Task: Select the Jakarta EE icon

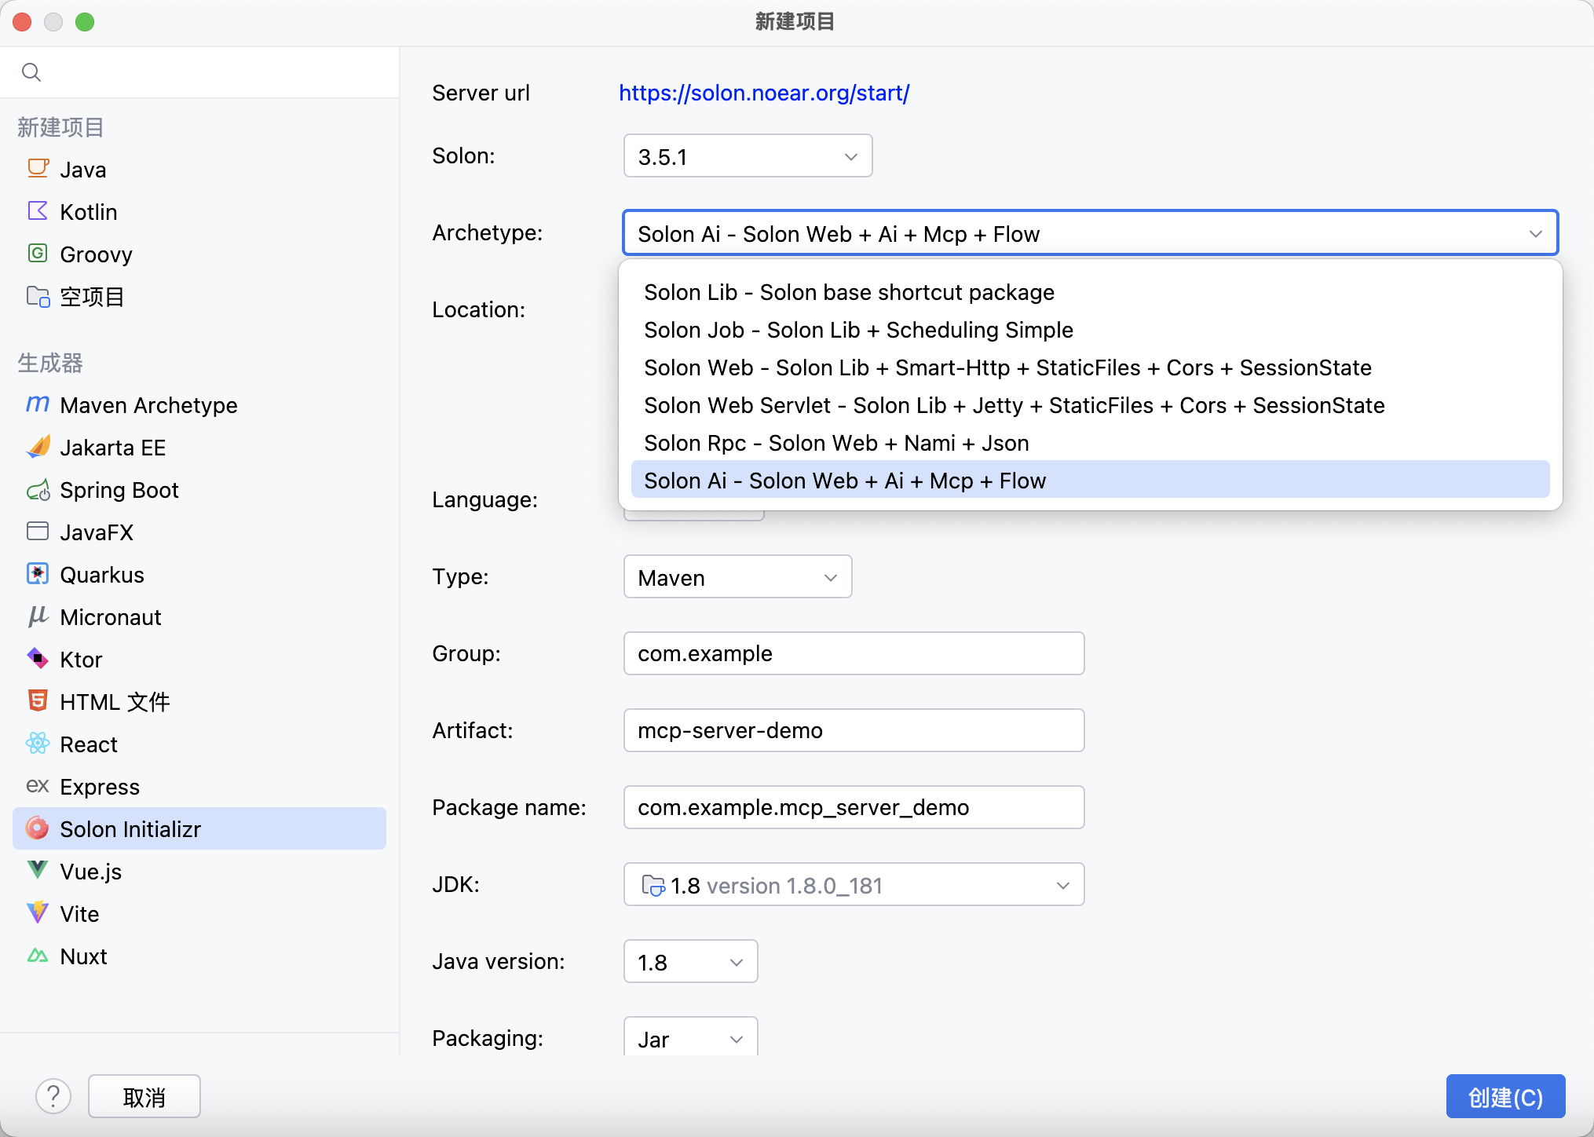Action: [x=38, y=447]
